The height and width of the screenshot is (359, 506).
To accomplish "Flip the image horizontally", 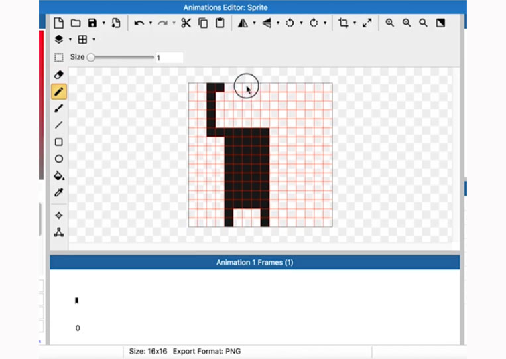I will pos(243,23).
